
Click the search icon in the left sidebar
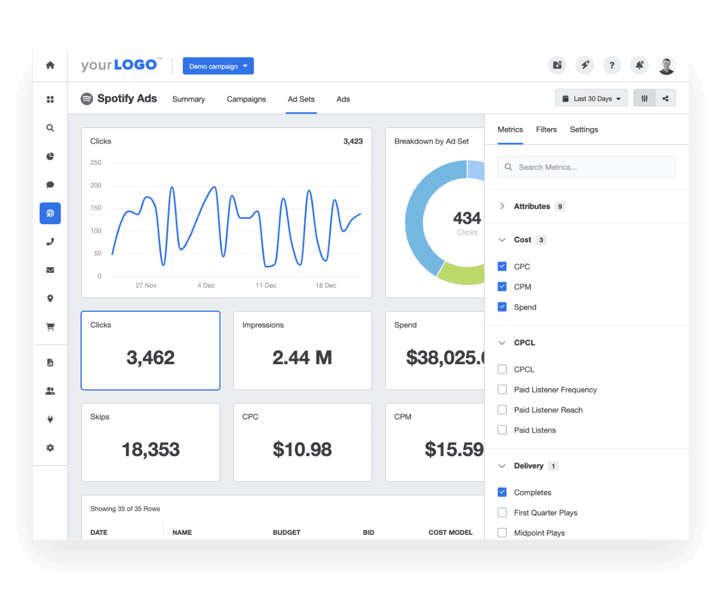50,127
